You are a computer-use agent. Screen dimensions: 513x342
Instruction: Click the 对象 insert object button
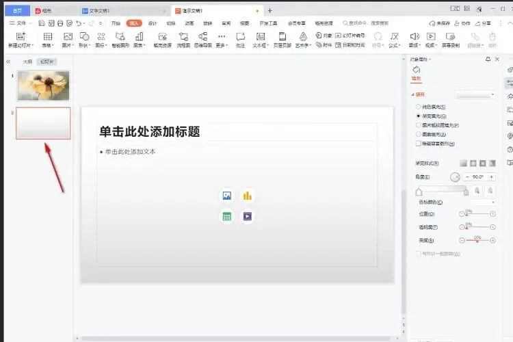click(324, 35)
